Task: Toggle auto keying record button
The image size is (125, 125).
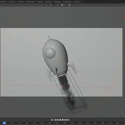Action: [x=52, y=120]
